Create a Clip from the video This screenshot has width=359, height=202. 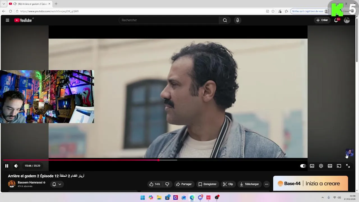(228, 184)
